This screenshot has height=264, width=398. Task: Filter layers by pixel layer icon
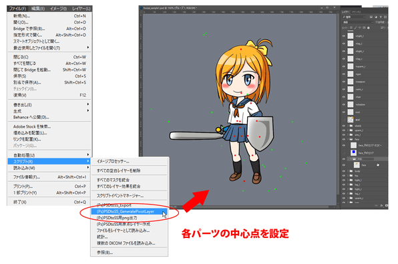coord(371,17)
